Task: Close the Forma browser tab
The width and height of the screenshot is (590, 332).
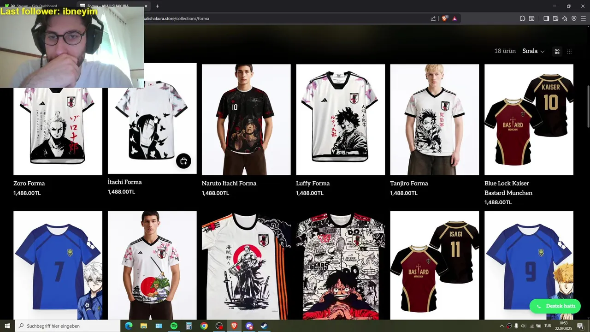Action: [x=146, y=6]
